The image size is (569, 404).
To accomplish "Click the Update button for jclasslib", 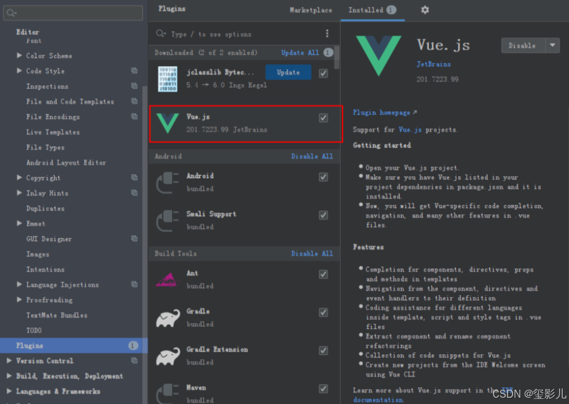I will click(x=288, y=72).
